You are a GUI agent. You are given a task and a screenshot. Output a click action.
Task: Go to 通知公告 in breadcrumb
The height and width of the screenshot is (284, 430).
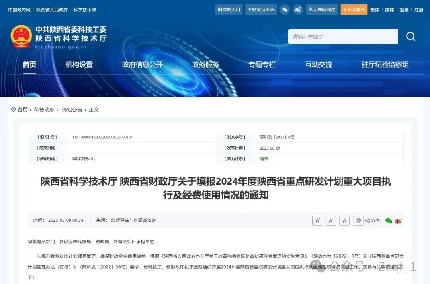pos(72,110)
